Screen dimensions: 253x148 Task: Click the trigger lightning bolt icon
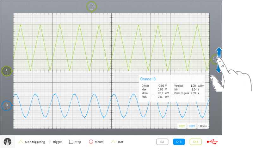point(49,142)
